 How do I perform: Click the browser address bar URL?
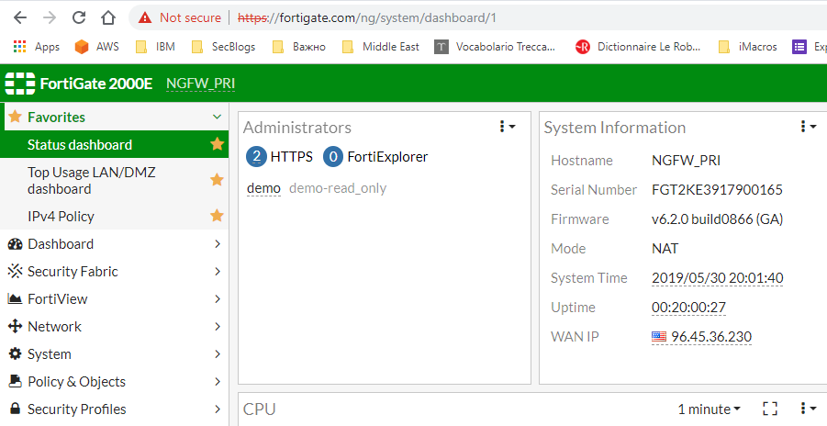pyautogui.click(x=367, y=18)
